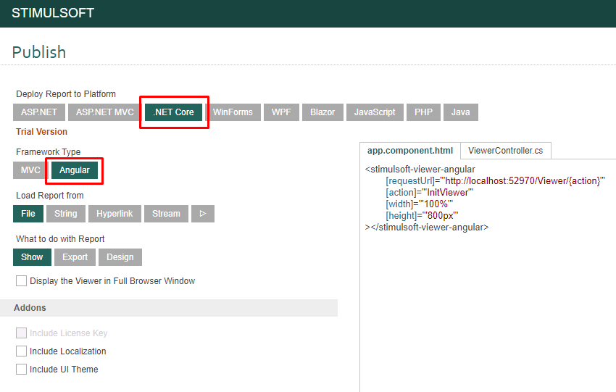The image size is (616, 392).
Task: Click the Load Report from label
Action: pos(50,196)
